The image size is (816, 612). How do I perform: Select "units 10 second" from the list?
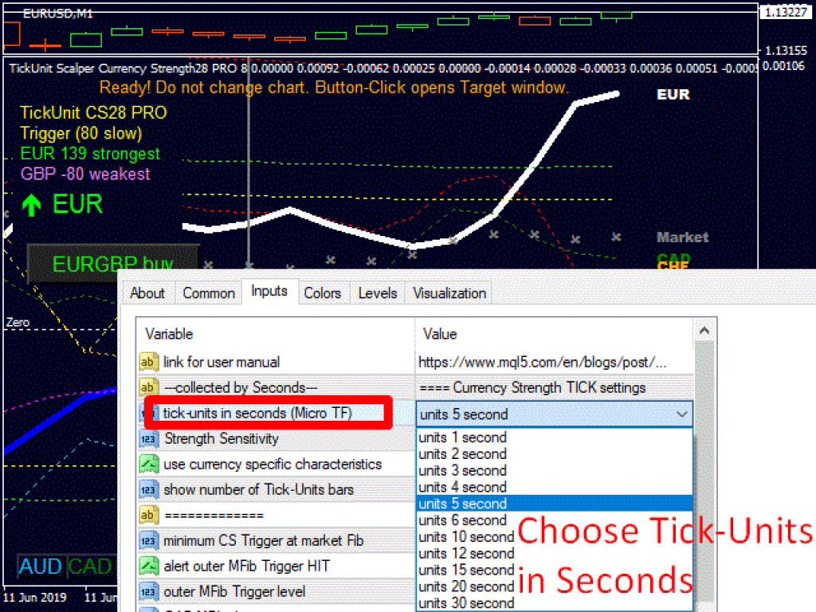point(466,537)
